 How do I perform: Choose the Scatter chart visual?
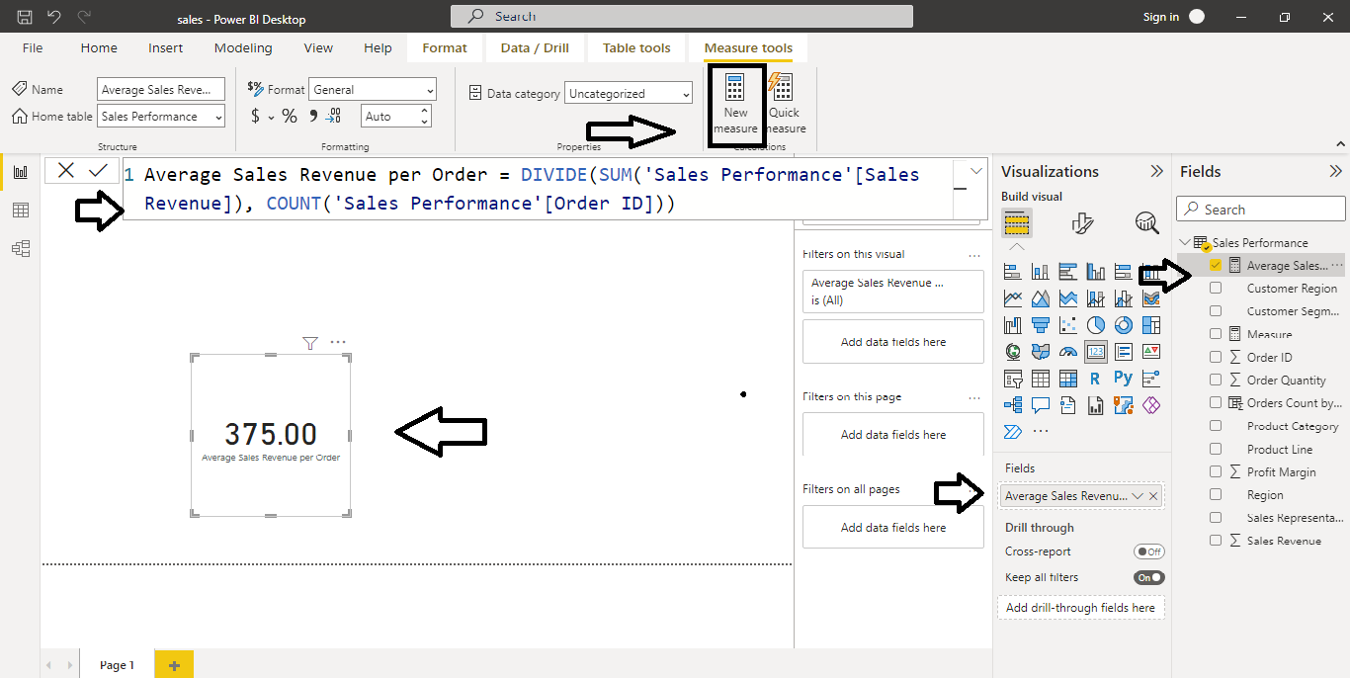click(1068, 325)
